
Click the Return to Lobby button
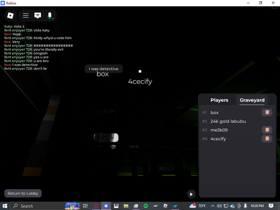(23, 193)
